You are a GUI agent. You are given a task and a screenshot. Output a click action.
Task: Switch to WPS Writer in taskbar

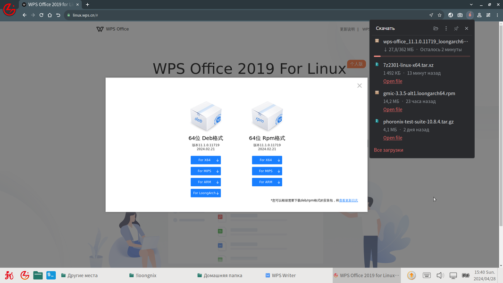(x=297, y=275)
